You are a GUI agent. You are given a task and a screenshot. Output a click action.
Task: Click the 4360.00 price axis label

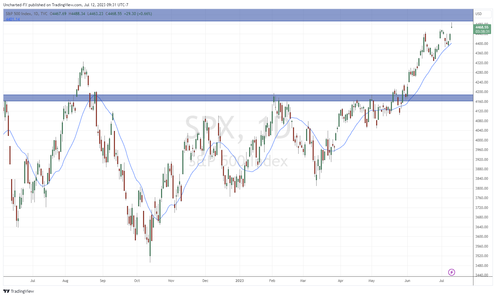coord(482,53)
